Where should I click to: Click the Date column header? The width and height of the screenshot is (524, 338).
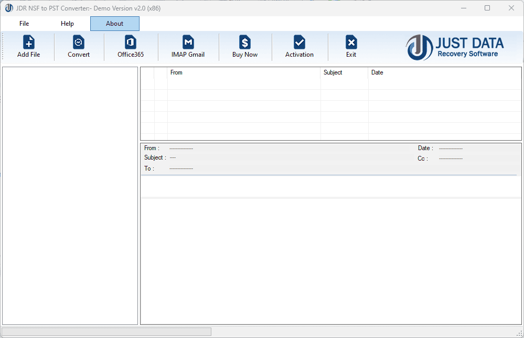point(377,72)
